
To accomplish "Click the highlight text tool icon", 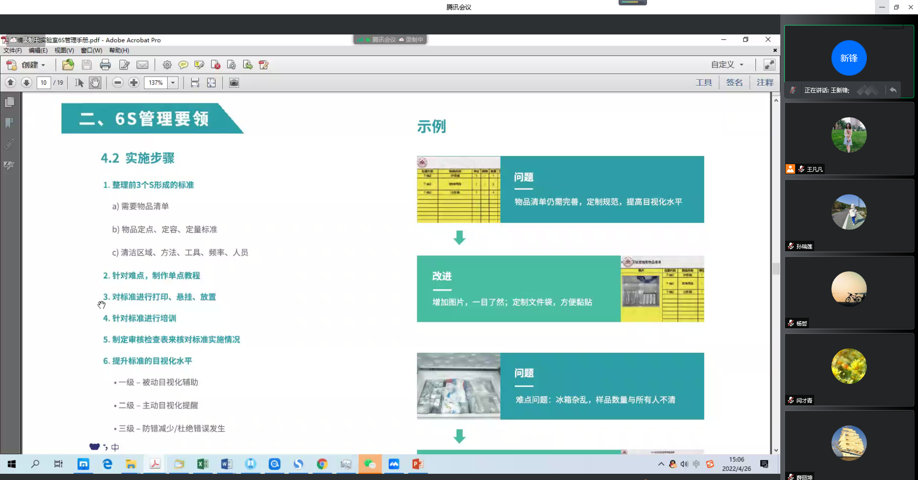I will [199, 65].
